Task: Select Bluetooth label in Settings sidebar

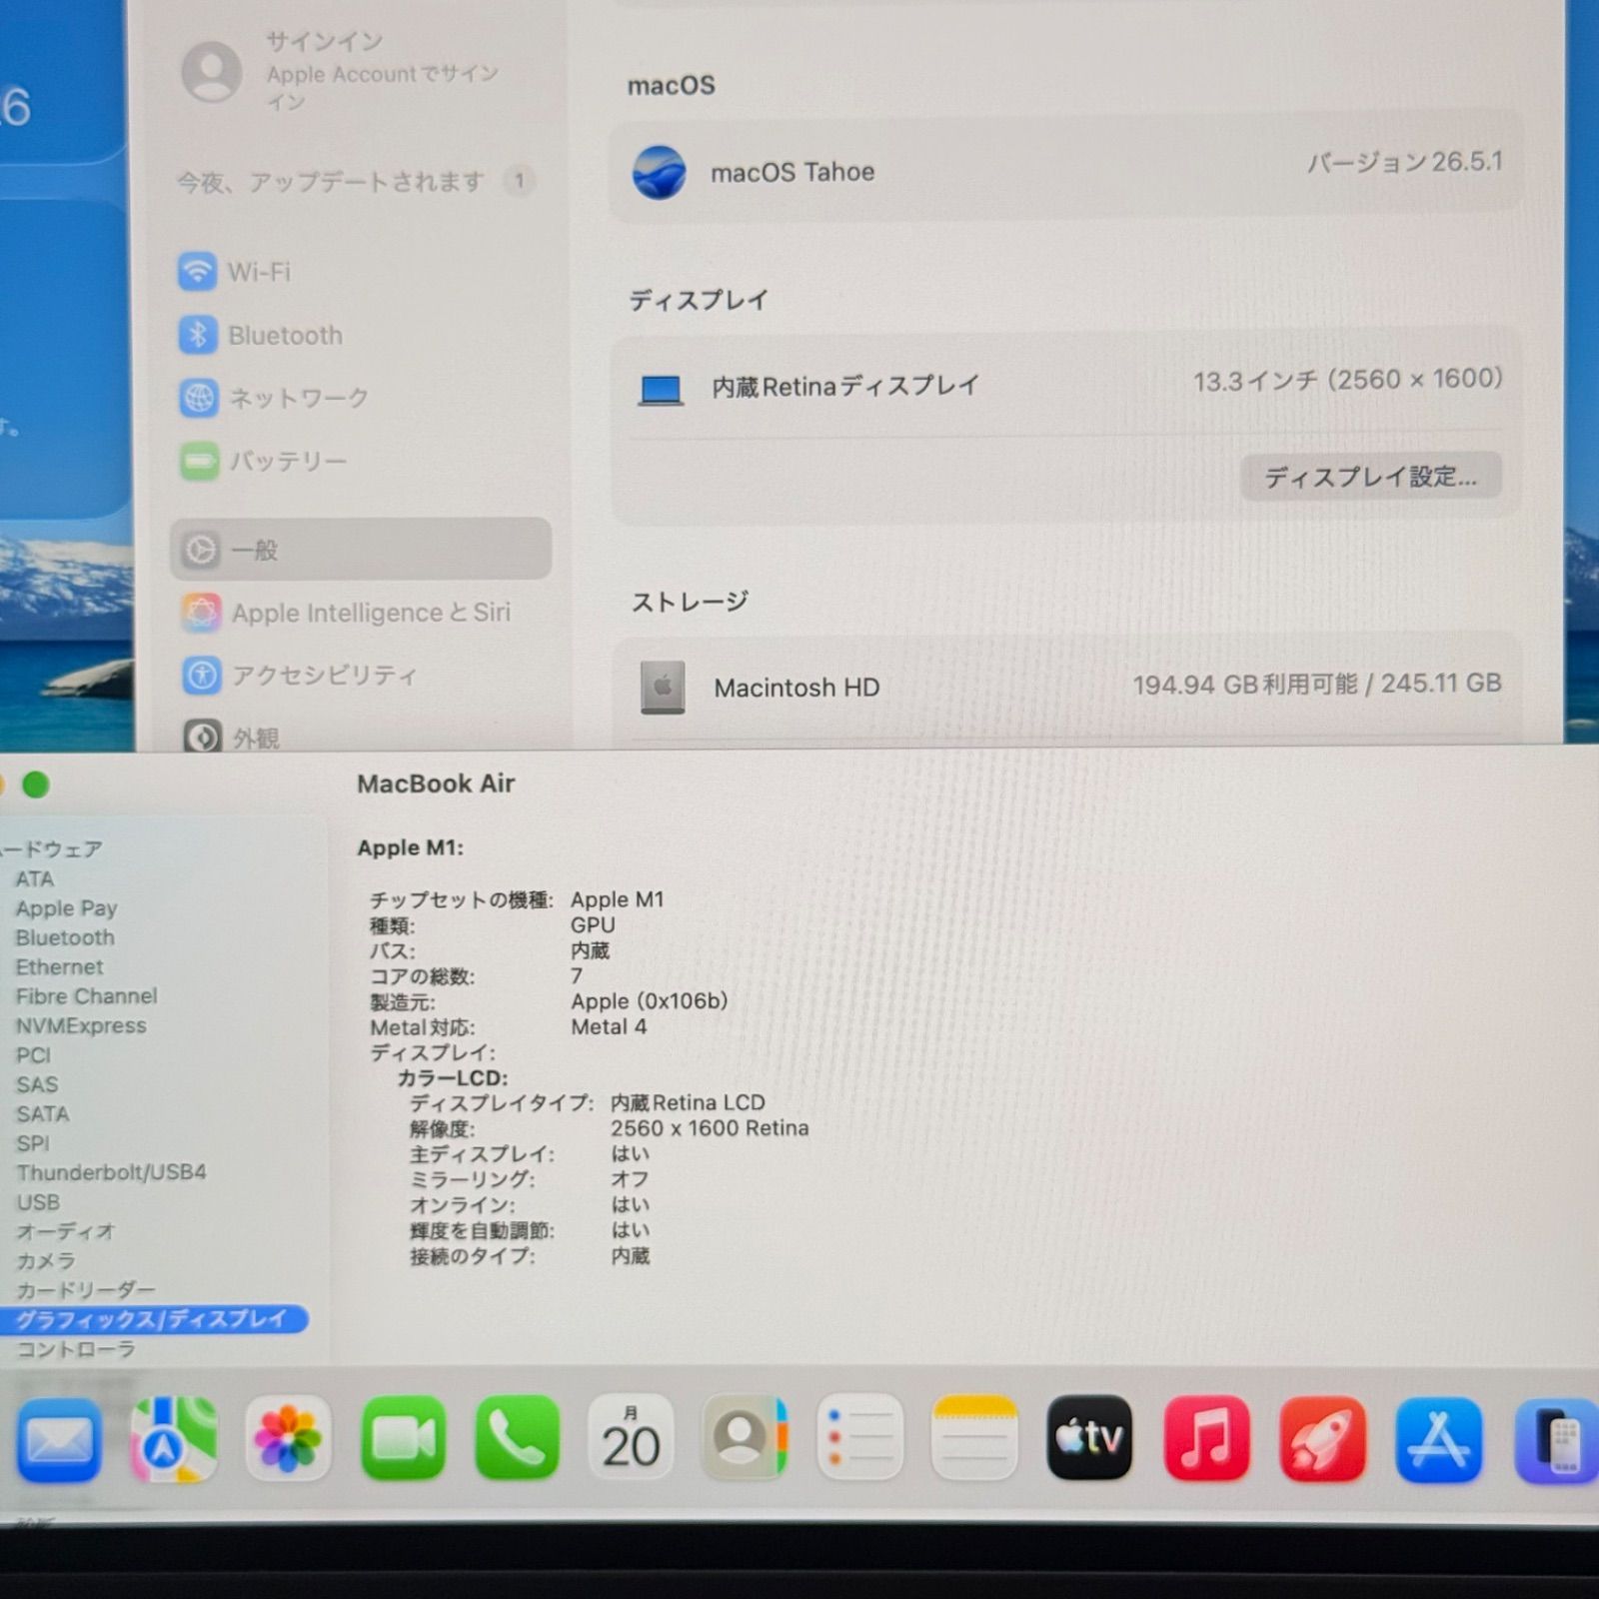Action: coord(286,335)
